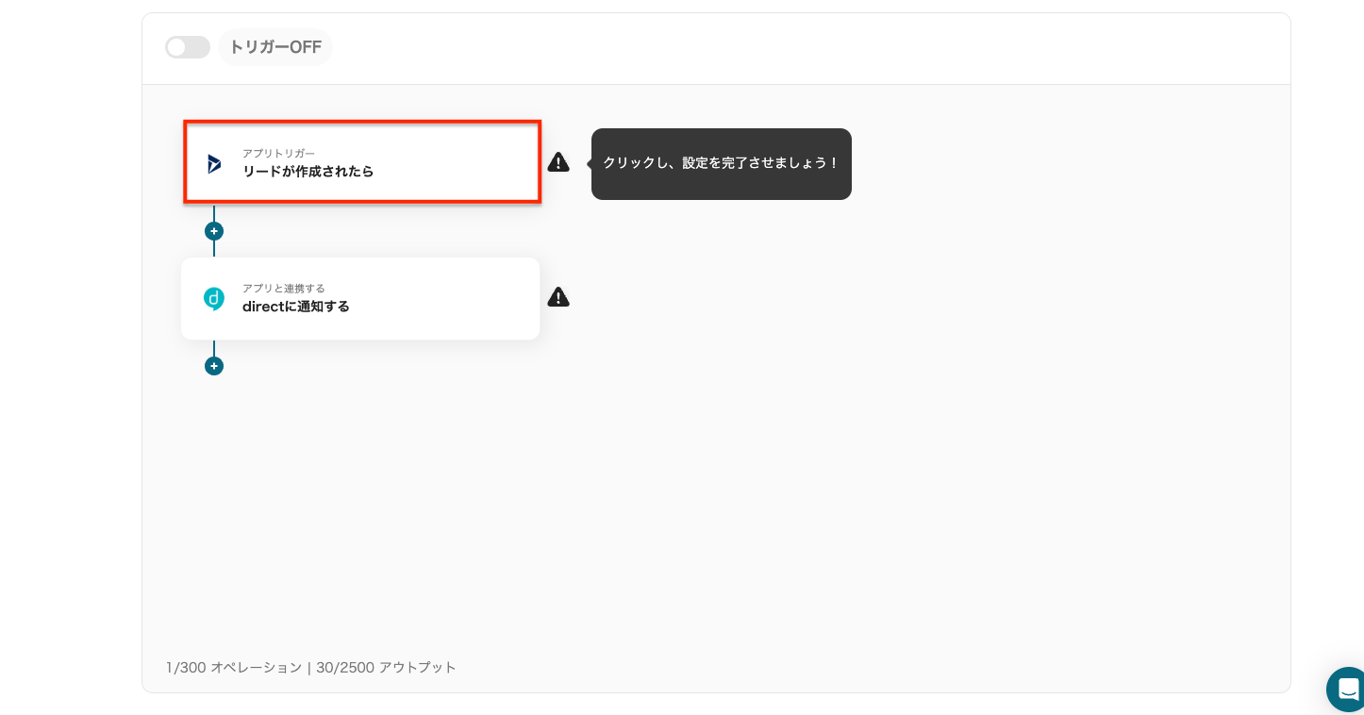Screen dimensions: 1364x715
Task: Click warning icon beside directに通知する
Action: tap(558, 297)
